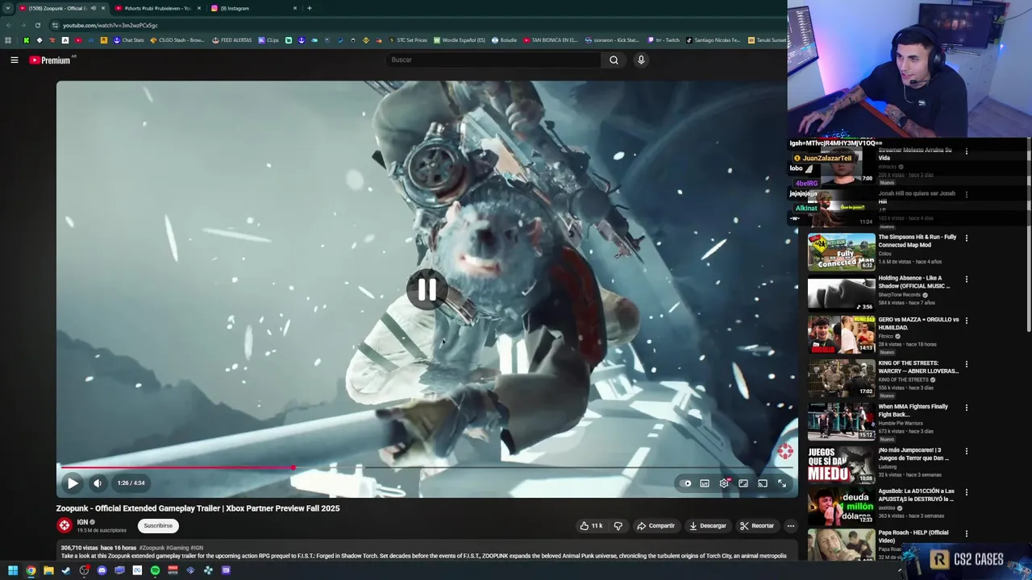The height and width of the screenshot is (580, 1032).
Task: Open options for Holding Absence video
Action: (966, 280)
